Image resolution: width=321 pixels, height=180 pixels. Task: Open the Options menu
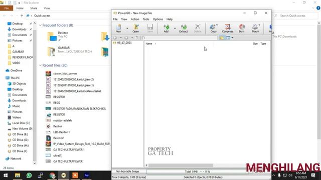pos(158,19)
